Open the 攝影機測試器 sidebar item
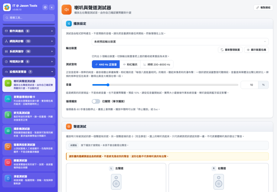This screenshot has height=192, width=277. pos(29,132)
